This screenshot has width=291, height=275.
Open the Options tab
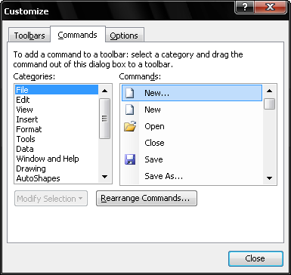click(x=124, y=36)
